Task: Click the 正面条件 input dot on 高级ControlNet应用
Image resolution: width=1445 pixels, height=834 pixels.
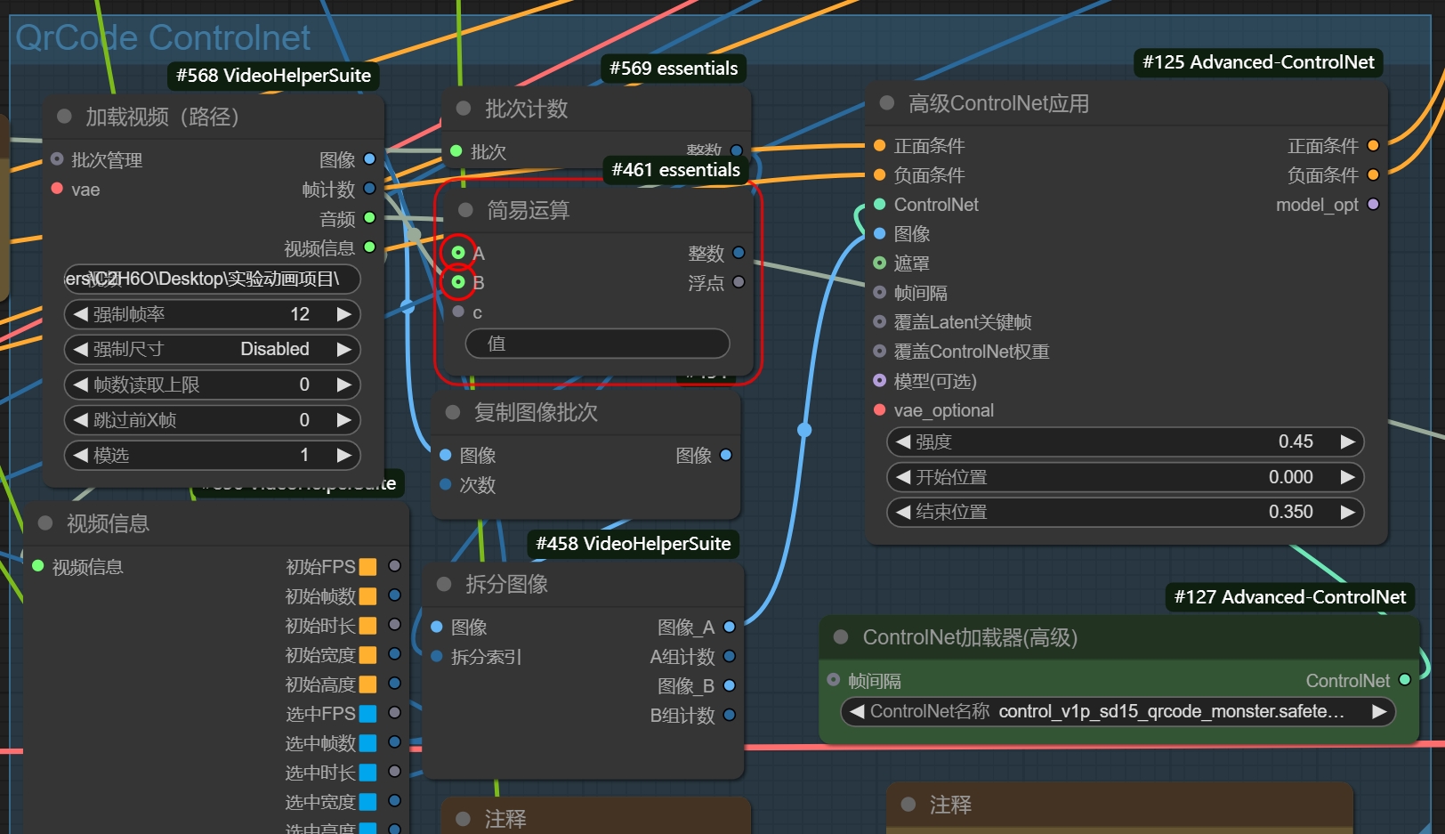Action: [878, 145]
